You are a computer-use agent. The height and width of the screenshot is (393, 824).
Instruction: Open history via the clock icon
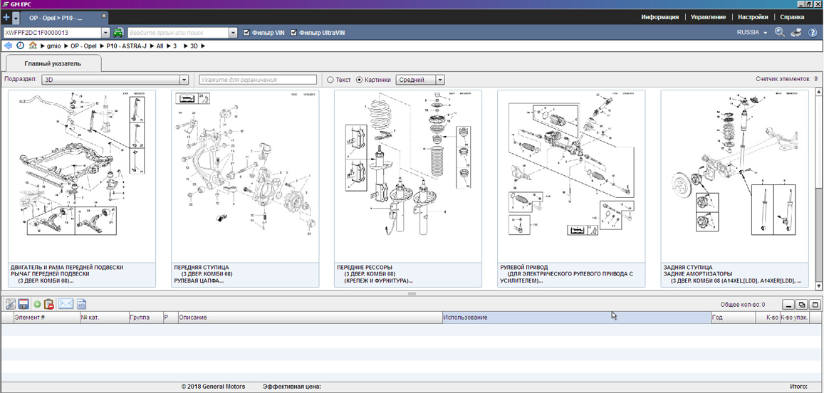(x=20, y=46)
